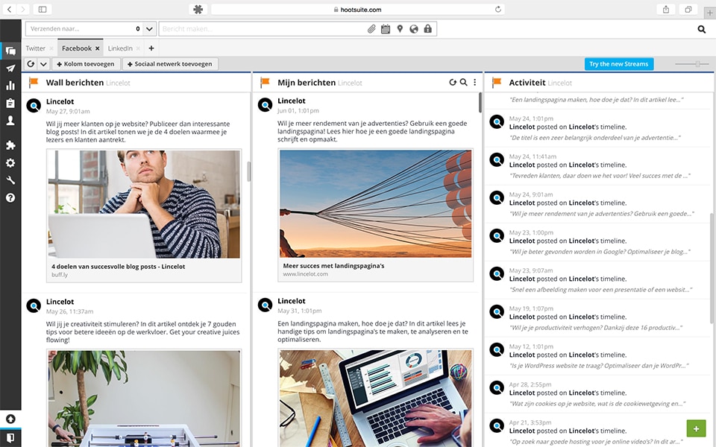This screenshot has width=716, height=447.
Task: Click Try the new Streams button
Action: (x=619, y=64)
